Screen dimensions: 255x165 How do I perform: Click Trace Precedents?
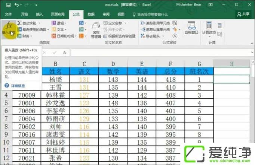pyautogui.click(x=155, y=23)
